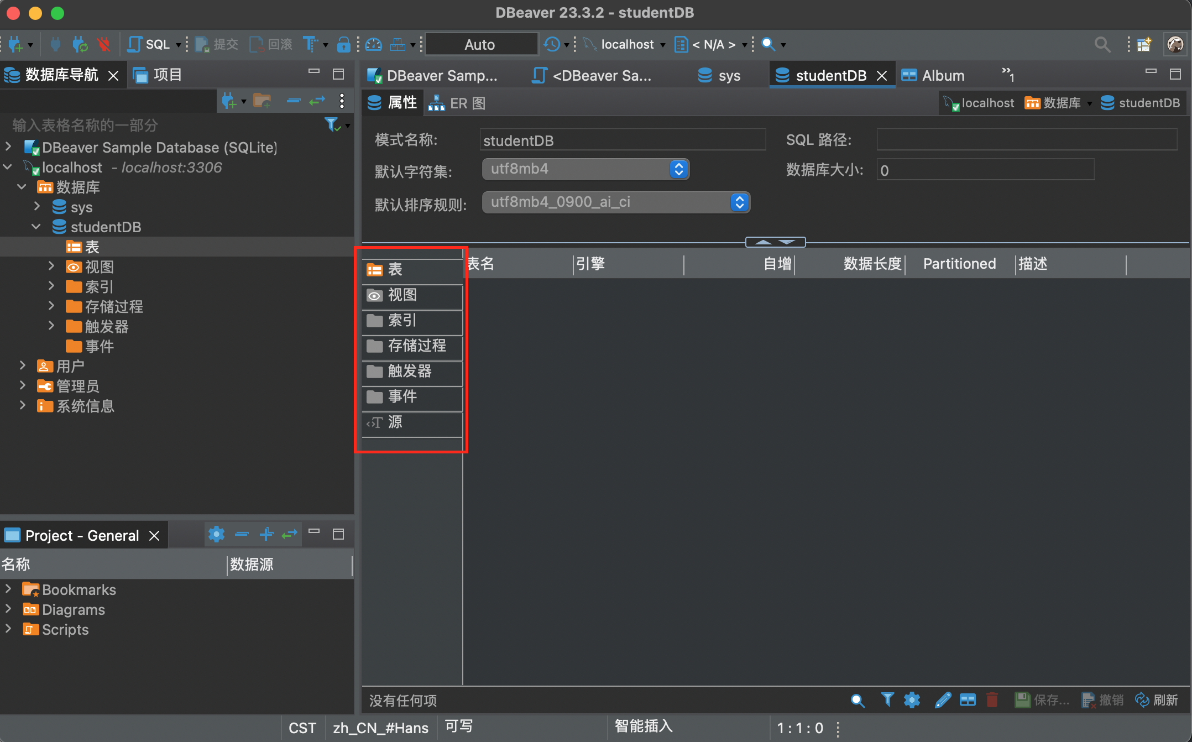Screen dimensions: 1192x742
Task: Open the ER 图 tab
Action: [x=458, y=103]
